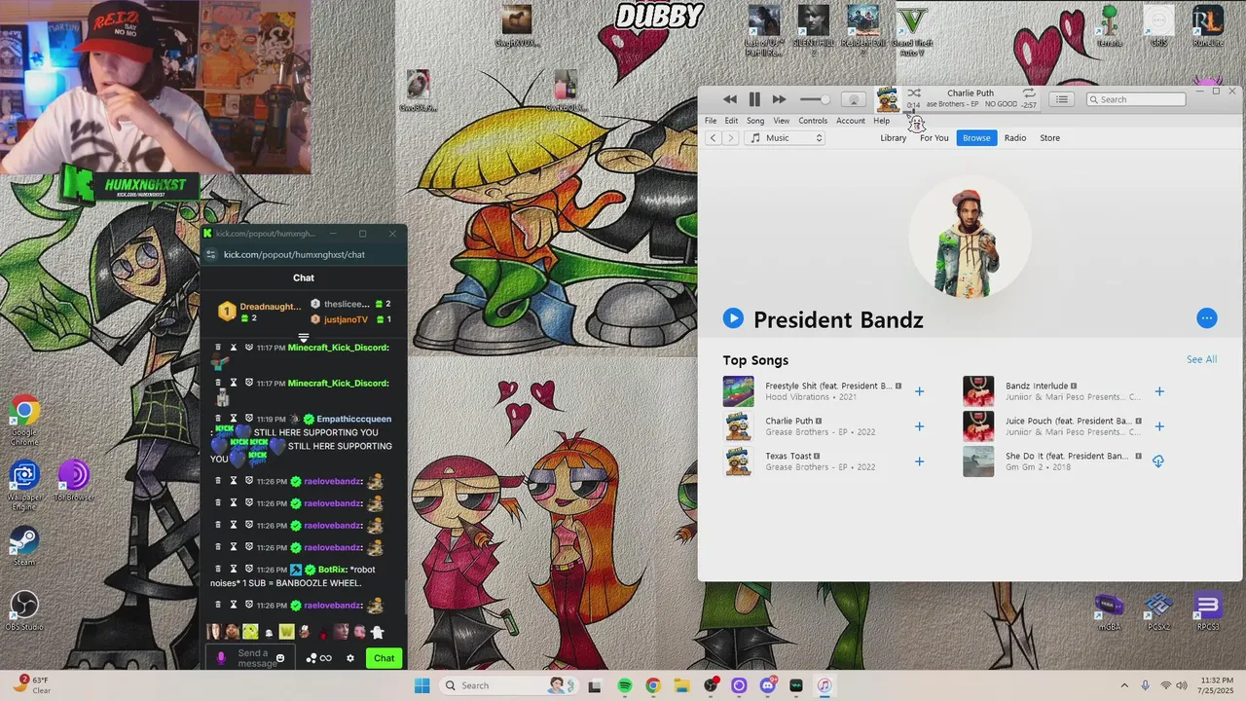This screenshot has height=701, width=1246.
Task: Open the blue more options button for President Bandz
Action: (1206, 318)
